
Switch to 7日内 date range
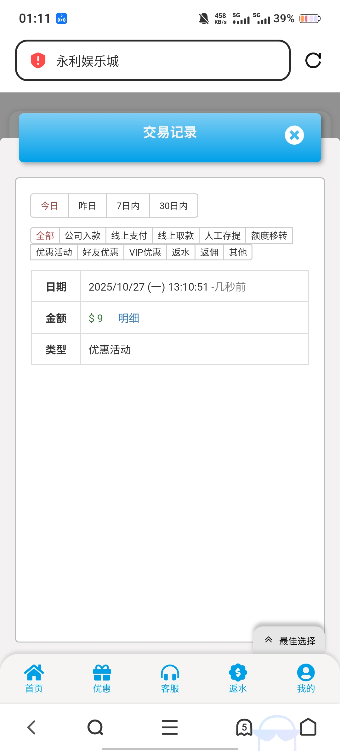128,206
